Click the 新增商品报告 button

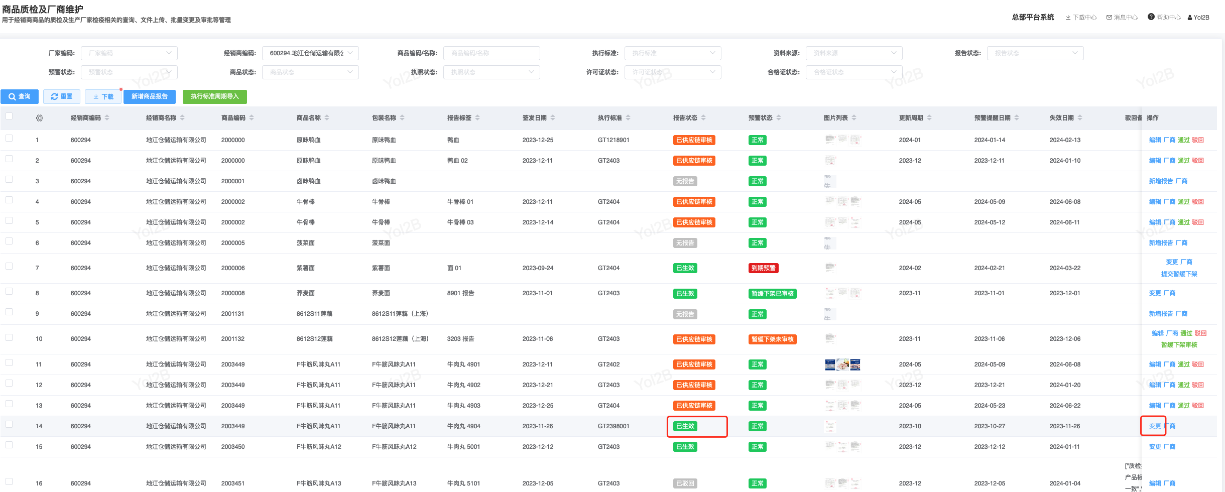(x=149, y=96)
